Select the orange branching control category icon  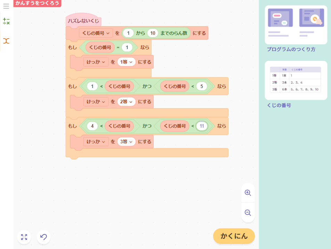click(x=6, y=41)
